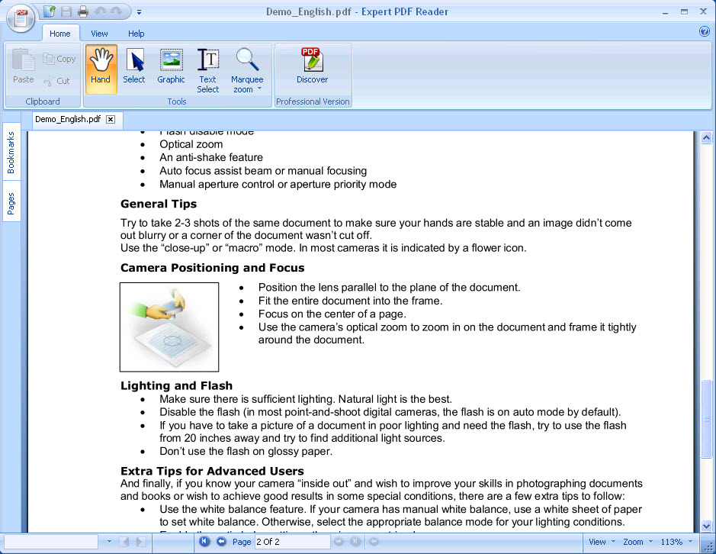The image size is (716, 554).
Task: Click the Cut scissors command
Action: (x=57, y=81)
